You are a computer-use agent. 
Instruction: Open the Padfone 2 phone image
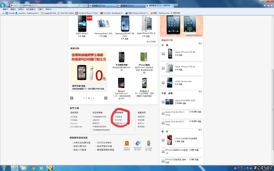click(144, 83)
